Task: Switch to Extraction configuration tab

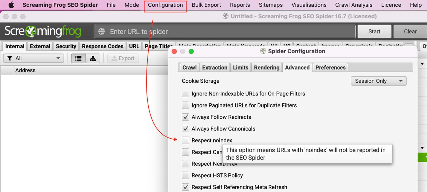Action: (215, 67)
